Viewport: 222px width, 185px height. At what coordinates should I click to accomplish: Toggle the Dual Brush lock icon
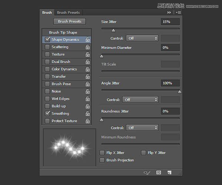[88, 62]
